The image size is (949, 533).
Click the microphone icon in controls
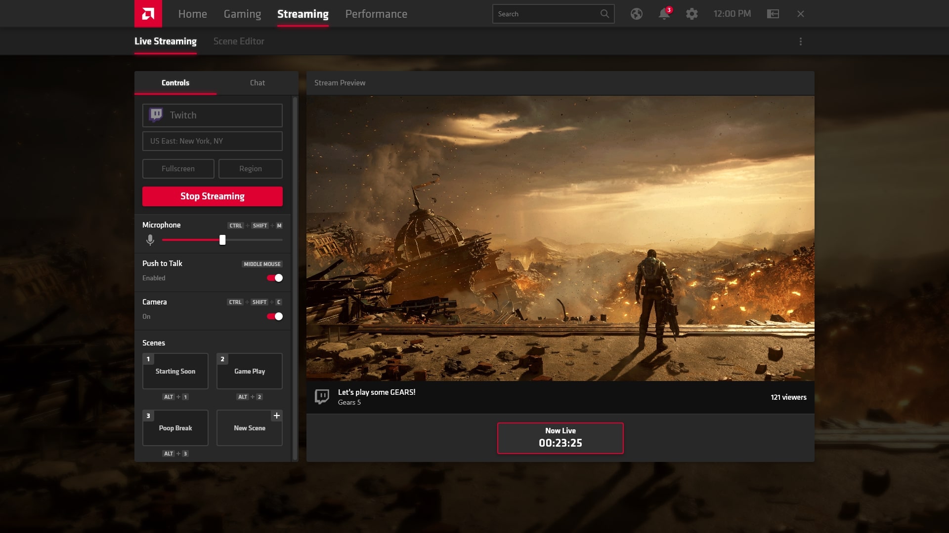[150, 241]
